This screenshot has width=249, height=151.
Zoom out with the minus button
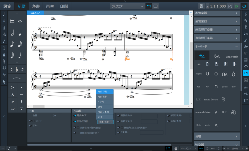click(224, 149)
